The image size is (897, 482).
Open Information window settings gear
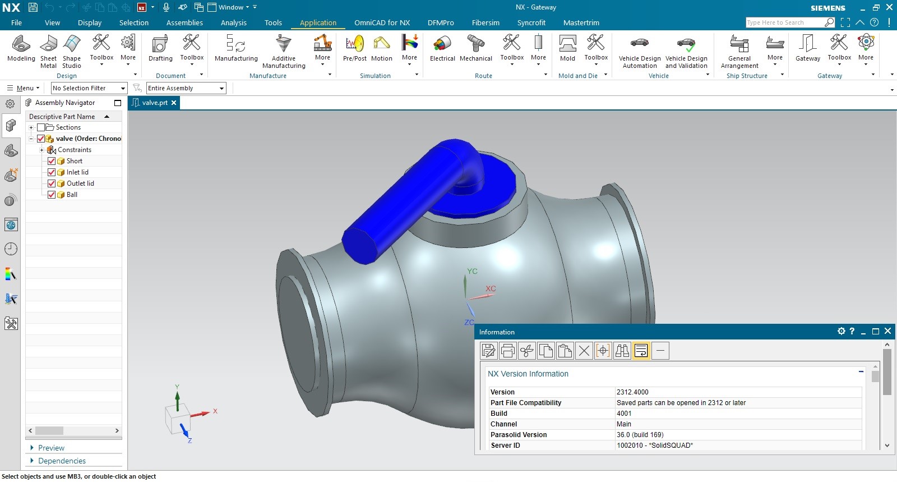(841, 331)
